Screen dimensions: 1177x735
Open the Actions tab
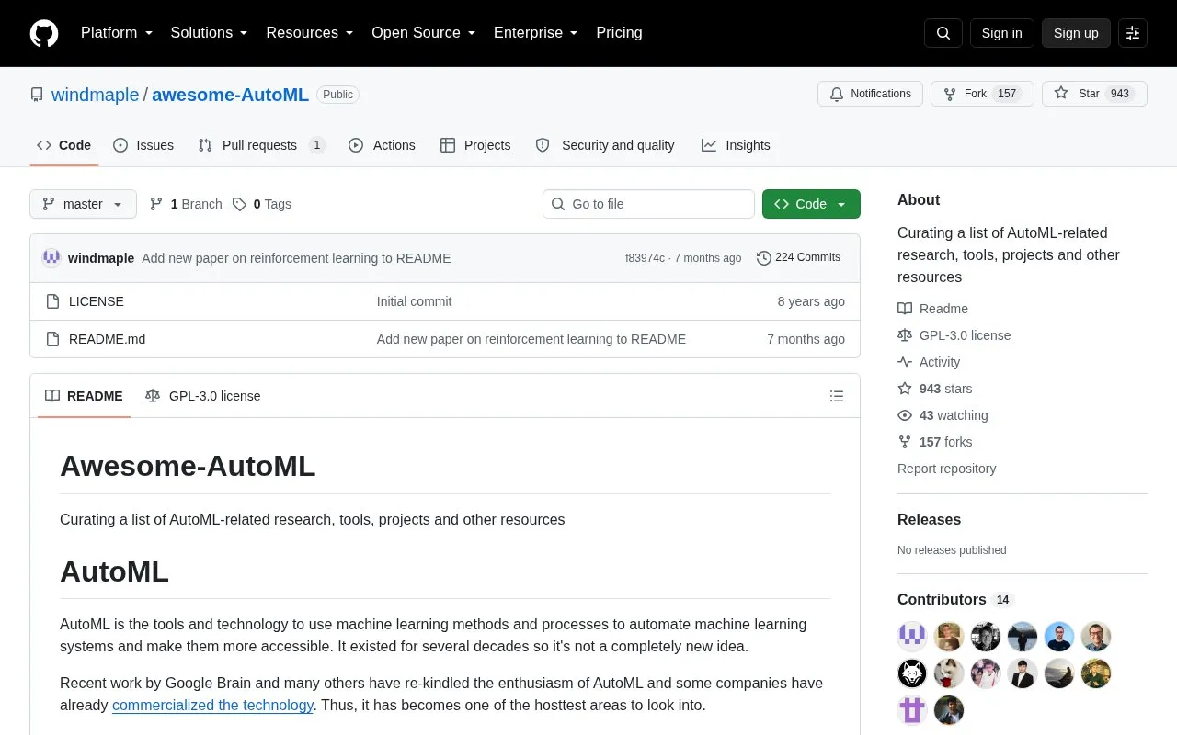382,145
